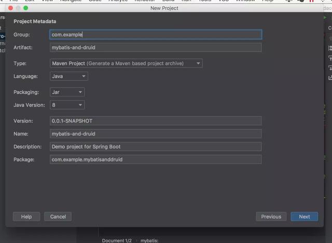Click the green run arrow in background IDE
Viewport: 332px width, 243px height.
[325, 17]
